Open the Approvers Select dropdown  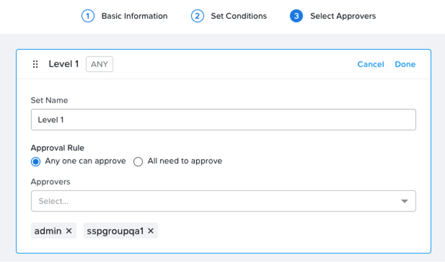pos(223,201)
